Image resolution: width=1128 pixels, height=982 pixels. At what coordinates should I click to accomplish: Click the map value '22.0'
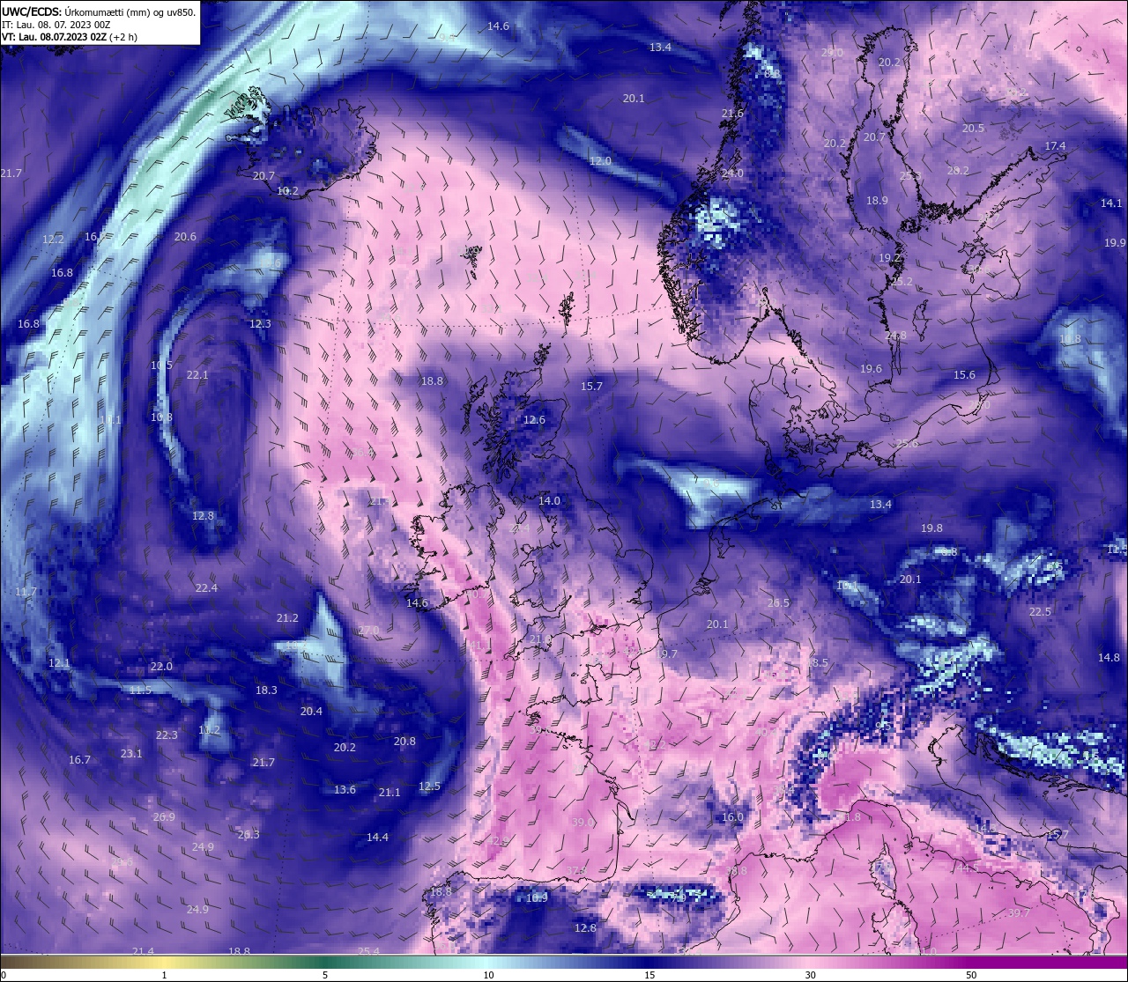pos(161,667)
